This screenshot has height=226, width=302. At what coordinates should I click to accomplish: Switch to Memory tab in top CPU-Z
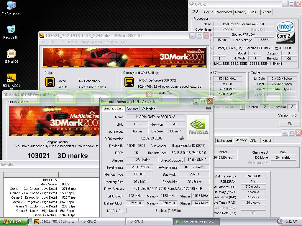[241, 12]
